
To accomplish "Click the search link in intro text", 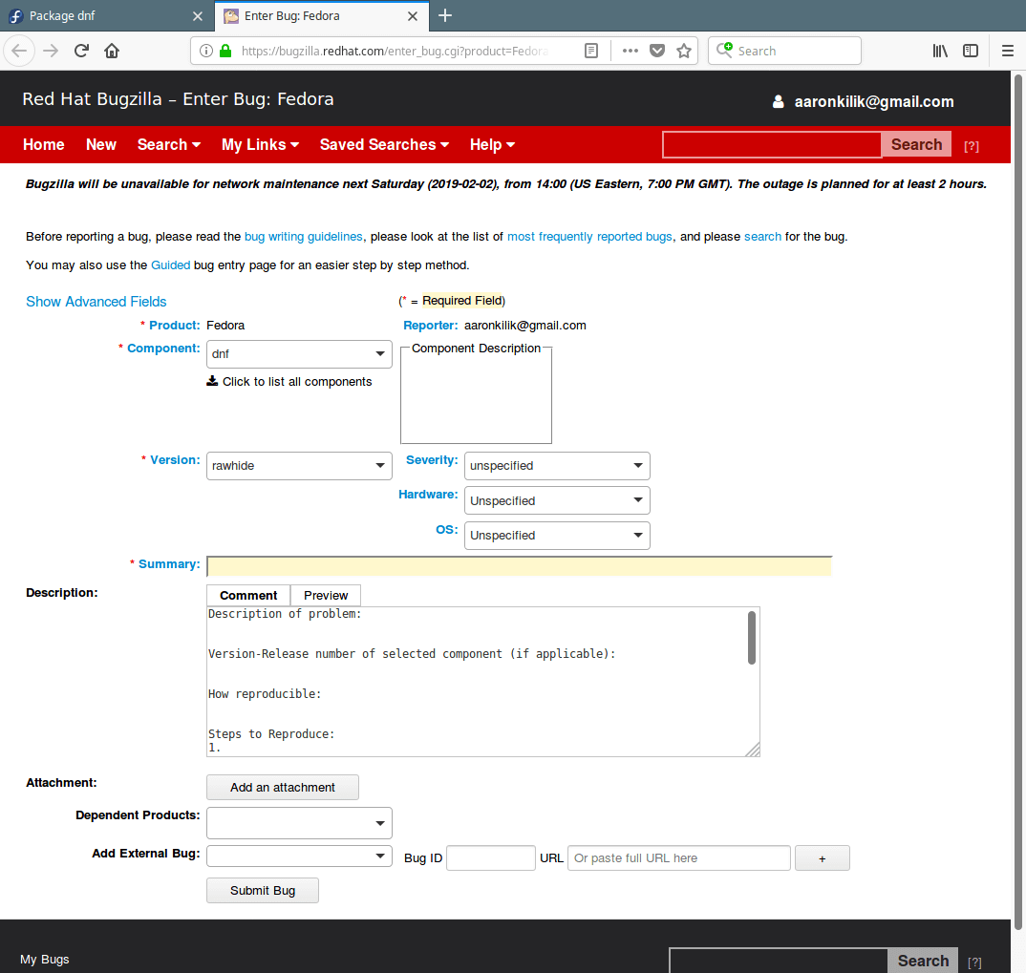I will tap(762, 237).
